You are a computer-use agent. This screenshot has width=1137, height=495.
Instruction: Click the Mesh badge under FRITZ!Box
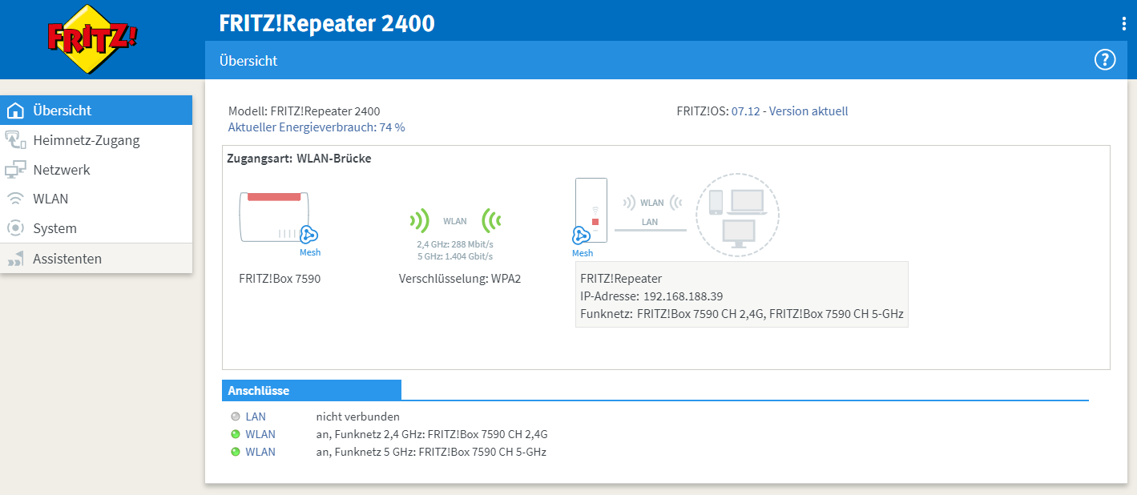[x=309, y=240]
